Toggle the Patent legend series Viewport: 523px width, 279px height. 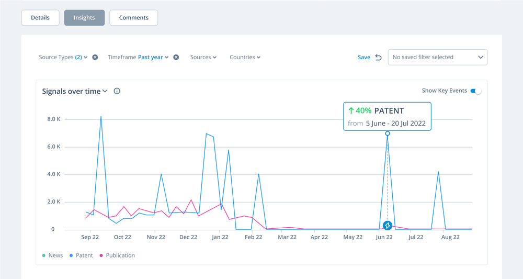(x=81, y=255)
